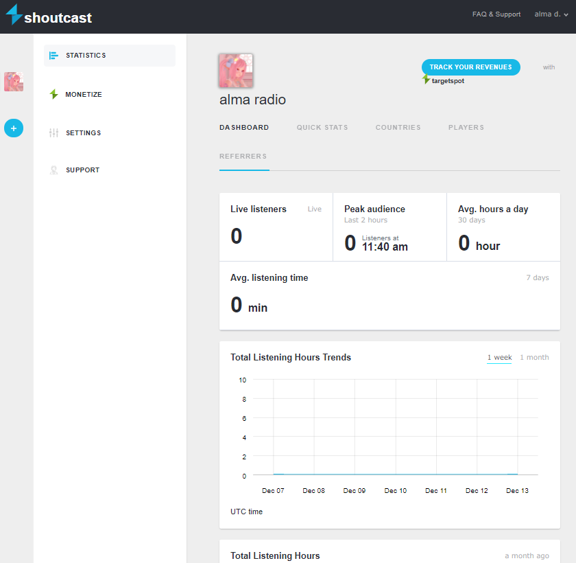Image resolution: width=576 pixels, height=563 pixels.
Task: Open the Countries tab
Action: coord(398,128)
